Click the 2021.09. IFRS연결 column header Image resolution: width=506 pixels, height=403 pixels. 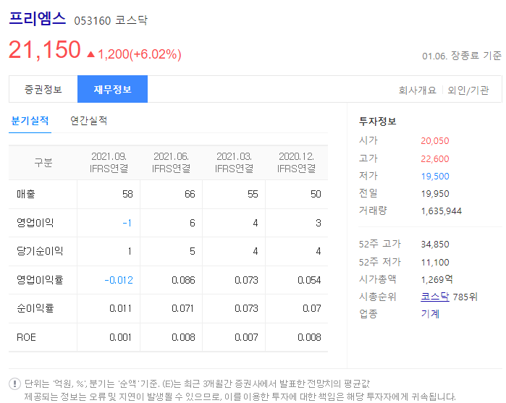click(109, 162)
